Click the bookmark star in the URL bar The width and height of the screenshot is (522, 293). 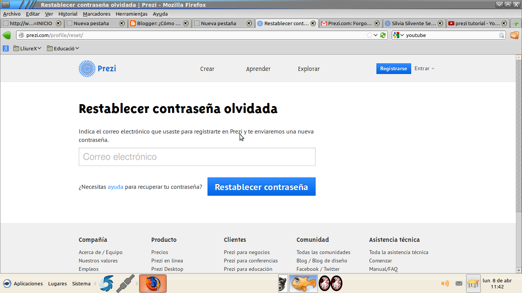pos(369,35)
